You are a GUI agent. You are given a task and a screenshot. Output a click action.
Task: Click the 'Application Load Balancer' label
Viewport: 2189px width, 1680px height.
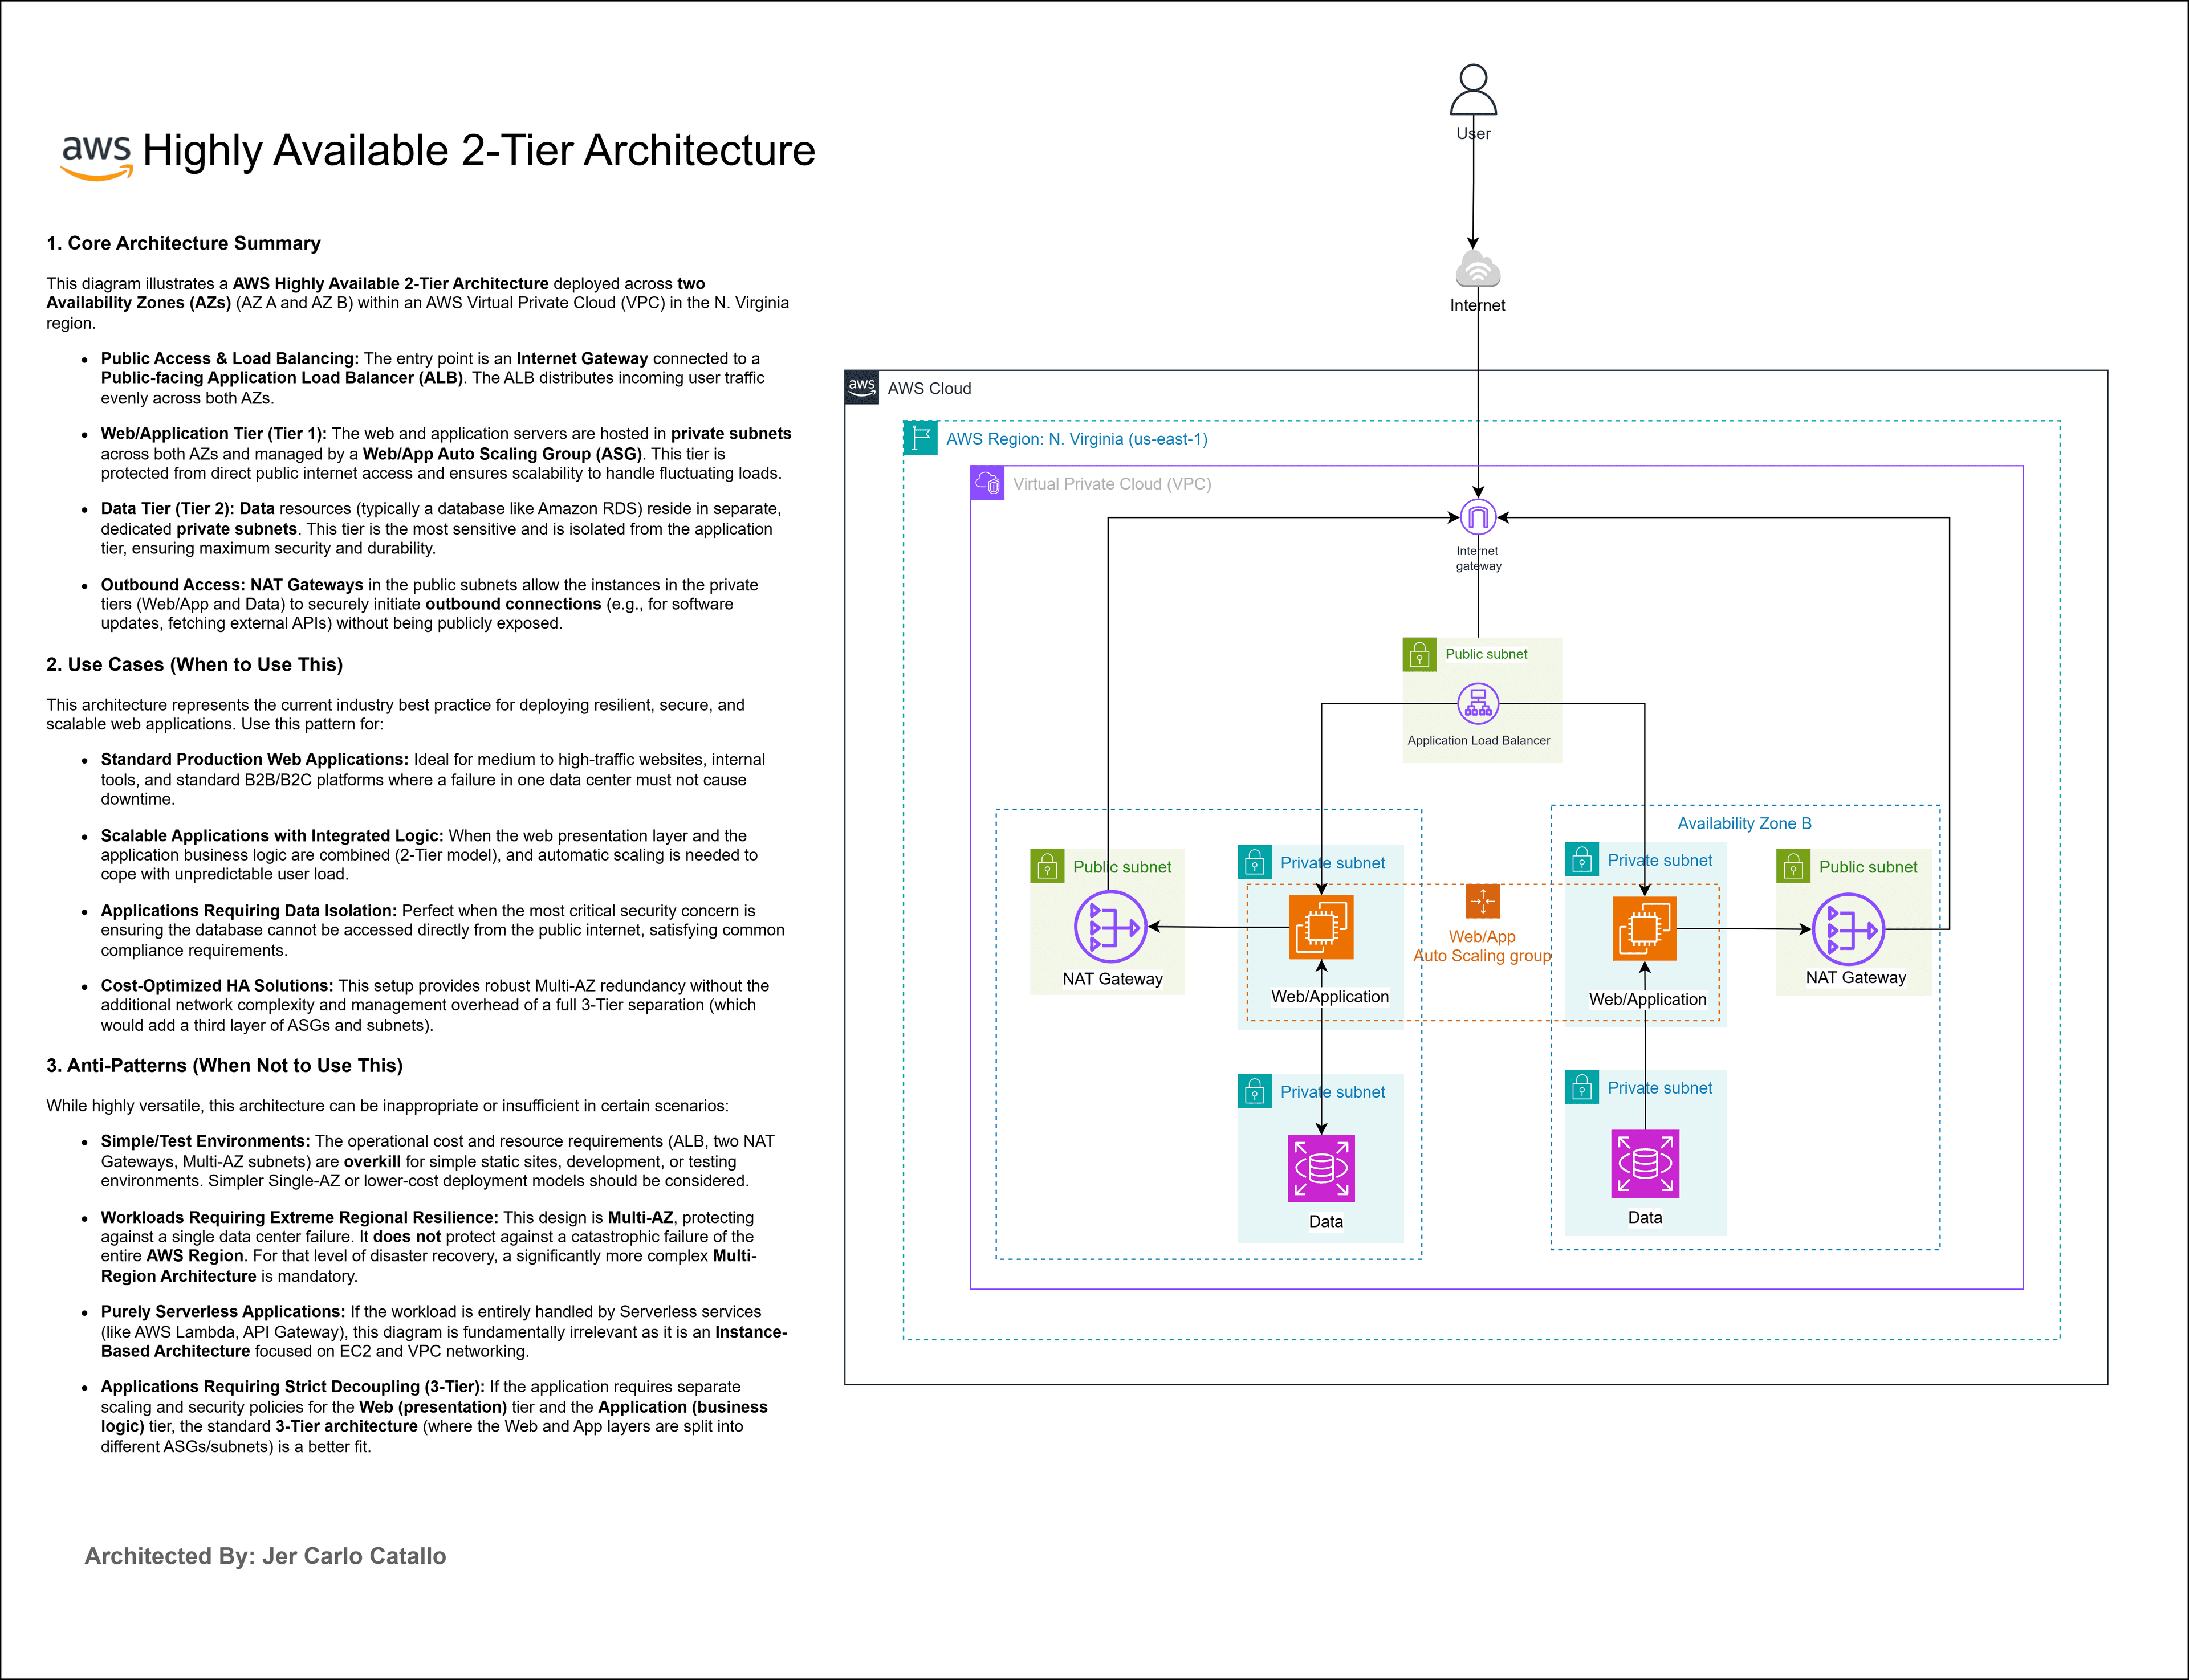click(x=1479, y=740)
